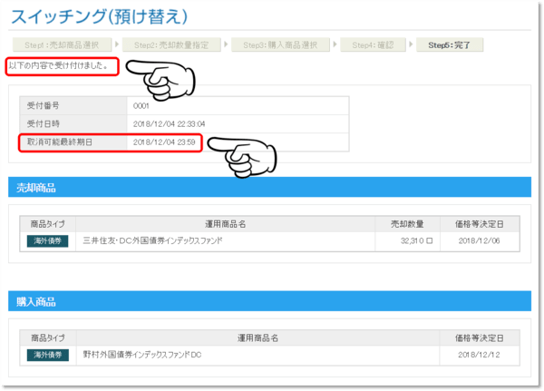
Task: Click 価格等決定日 header in 購入商品 table
Action: pyautogui.click(x=480, y=337)
